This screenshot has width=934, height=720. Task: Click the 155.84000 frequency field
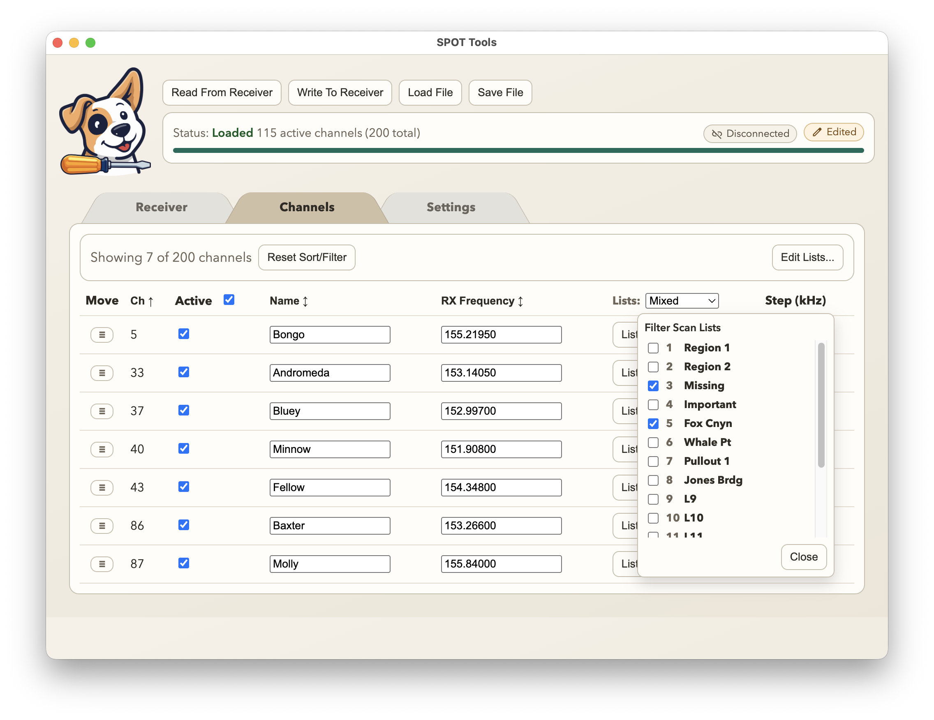pos(501,564)
